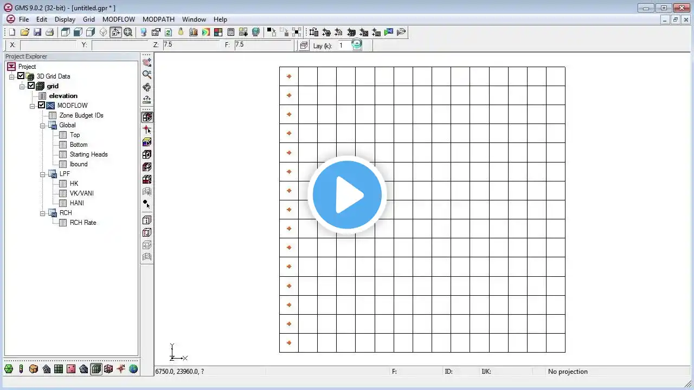The width and height of the screenshot is (694, 390).
Task: Switch to the 3D Scatter Point module icon
Action: [108, 369]
